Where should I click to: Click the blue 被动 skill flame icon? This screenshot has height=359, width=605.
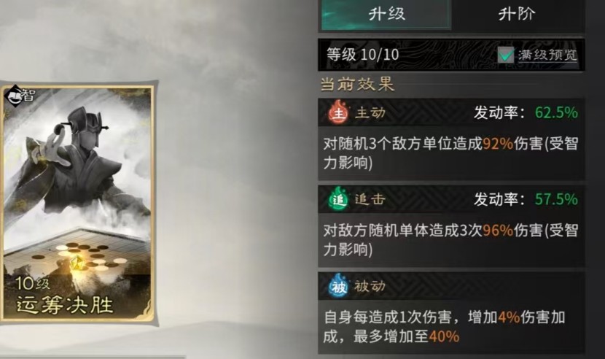pos(338,285)
